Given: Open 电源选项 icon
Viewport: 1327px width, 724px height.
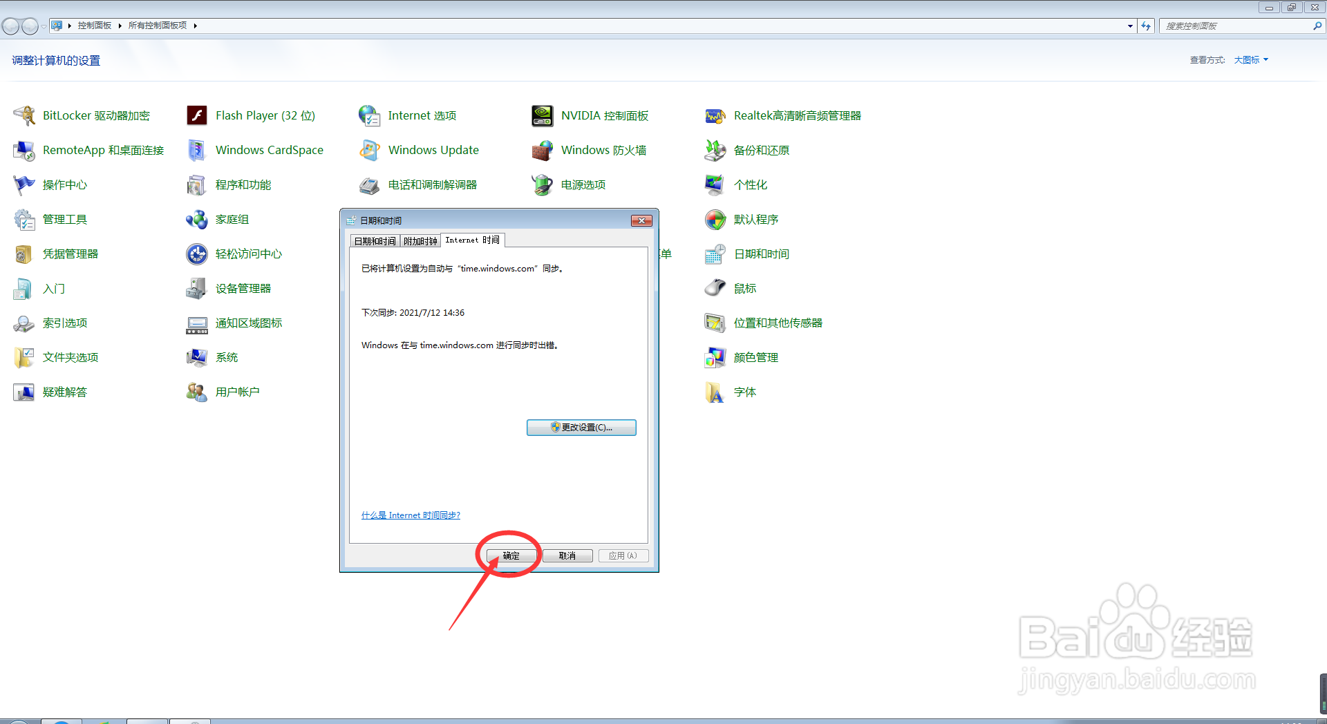Looking at the screenshot, I should pyautogui.click(x=543, y=184).
